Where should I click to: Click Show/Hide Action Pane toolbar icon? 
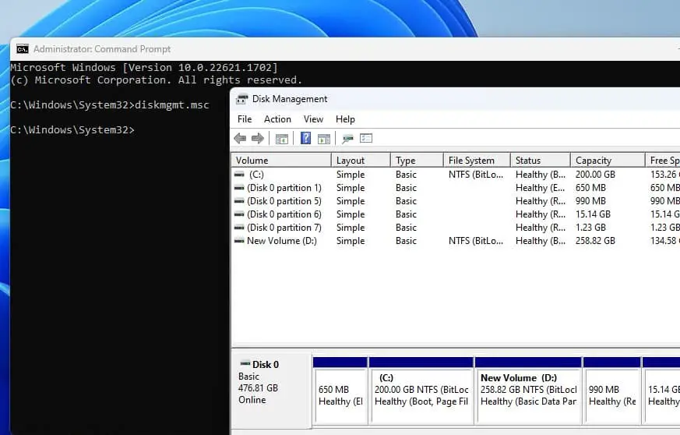click(324, 139)
